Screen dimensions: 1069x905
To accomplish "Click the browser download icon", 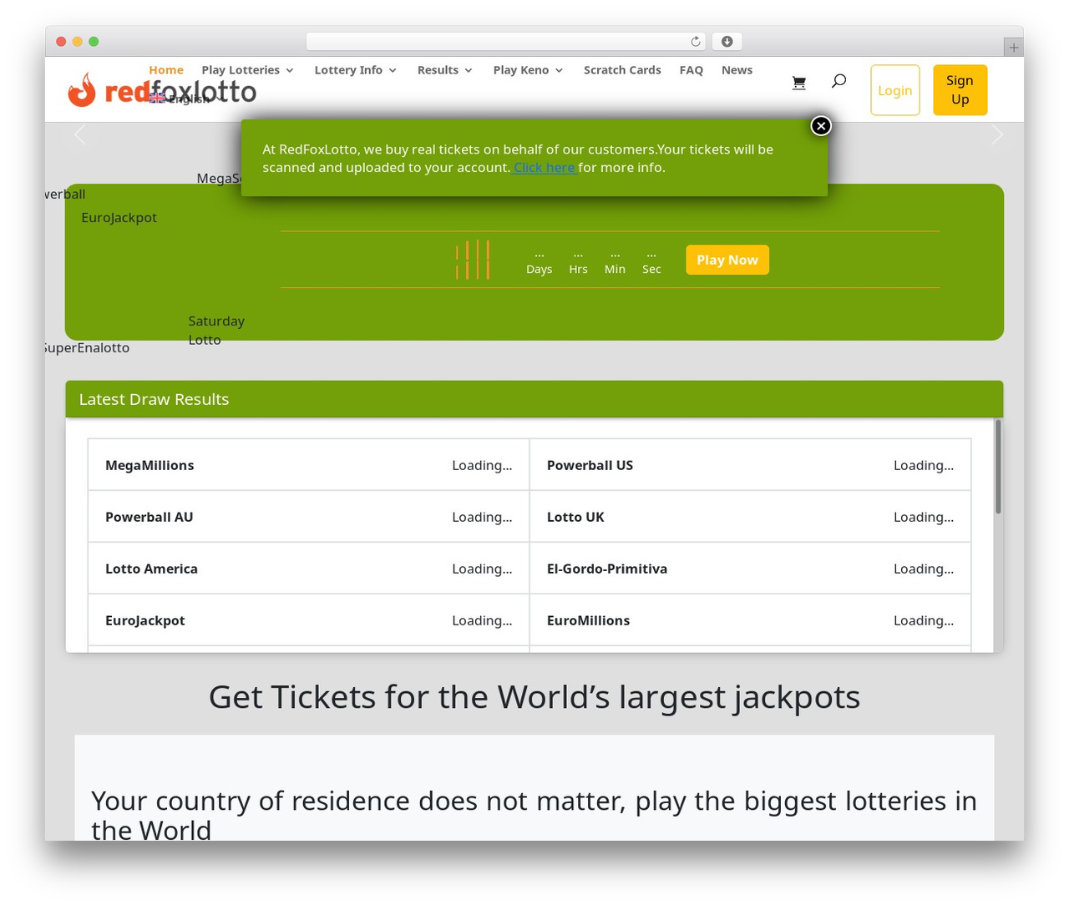I will pyautogui.click(x=727, y=42).
